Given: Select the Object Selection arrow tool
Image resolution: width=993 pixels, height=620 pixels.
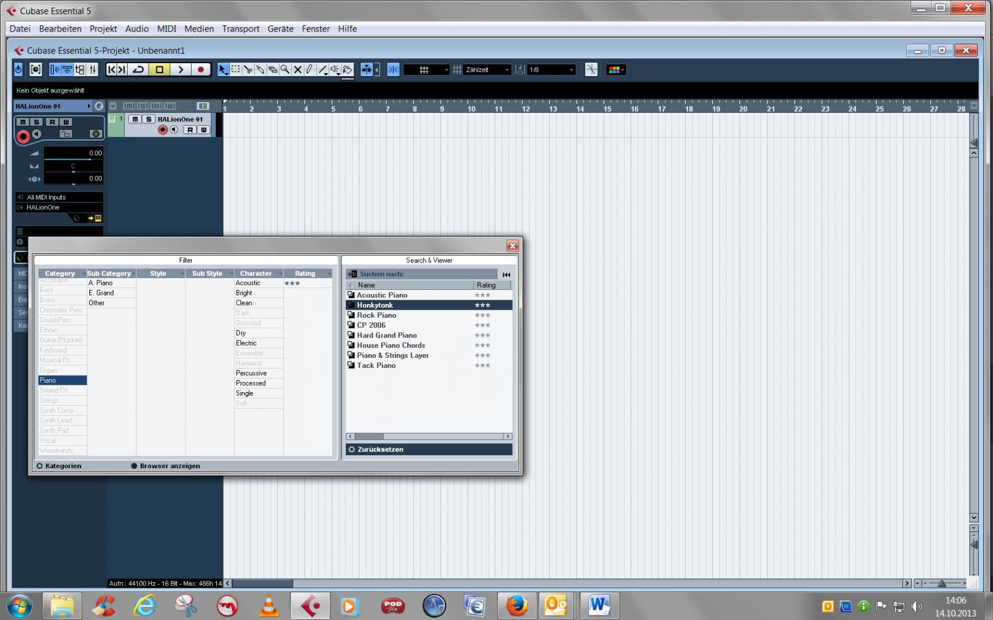Looking at the screenshot, I should point(223,70).
